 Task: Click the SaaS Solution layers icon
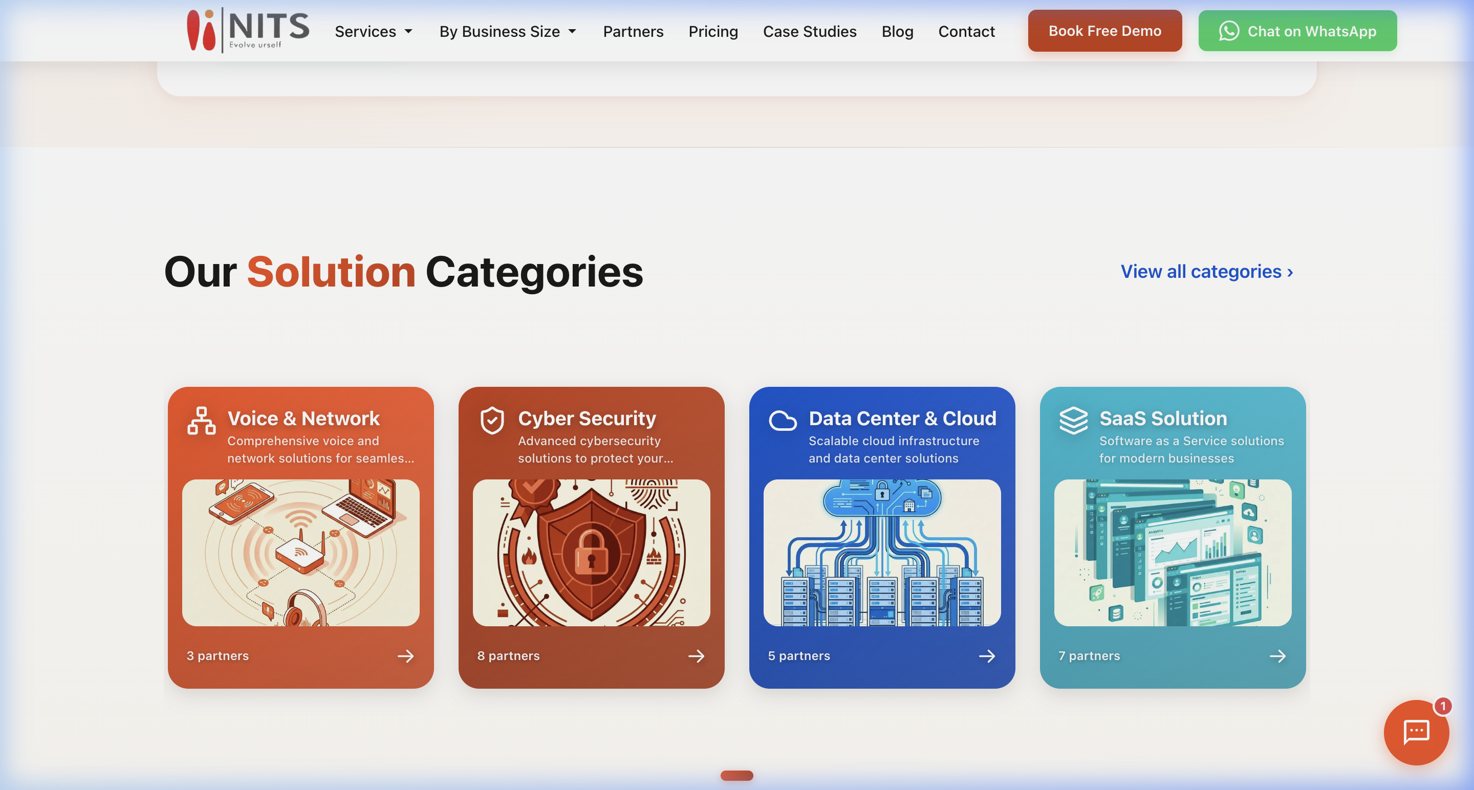tap(1073, 421)
